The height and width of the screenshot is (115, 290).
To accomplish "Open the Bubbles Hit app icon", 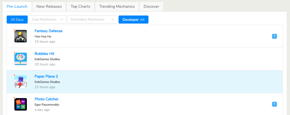I will click(x=20, y=59).
